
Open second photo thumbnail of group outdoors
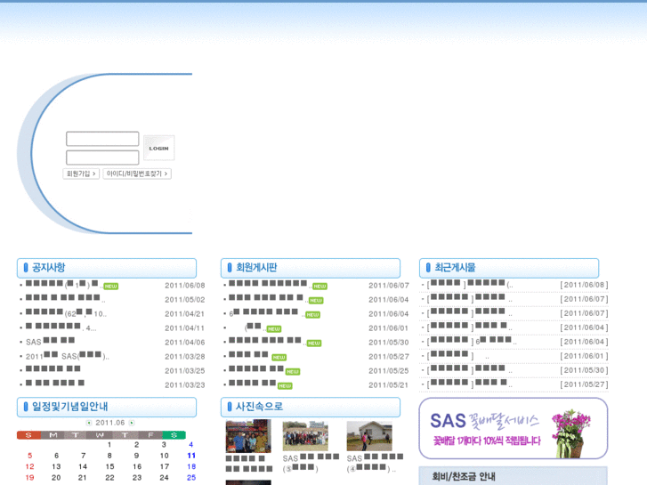click(305, 436)
